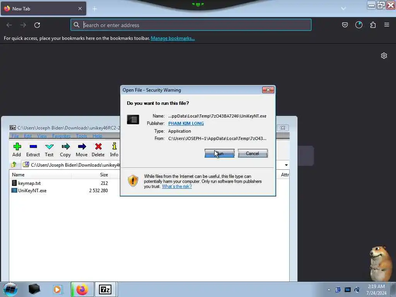Go back in Firefox
Screen dimensions: 396x297
(9, 25)
